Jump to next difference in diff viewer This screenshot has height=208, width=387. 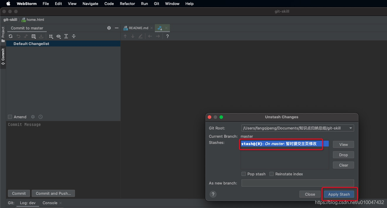tap(132, 36)
